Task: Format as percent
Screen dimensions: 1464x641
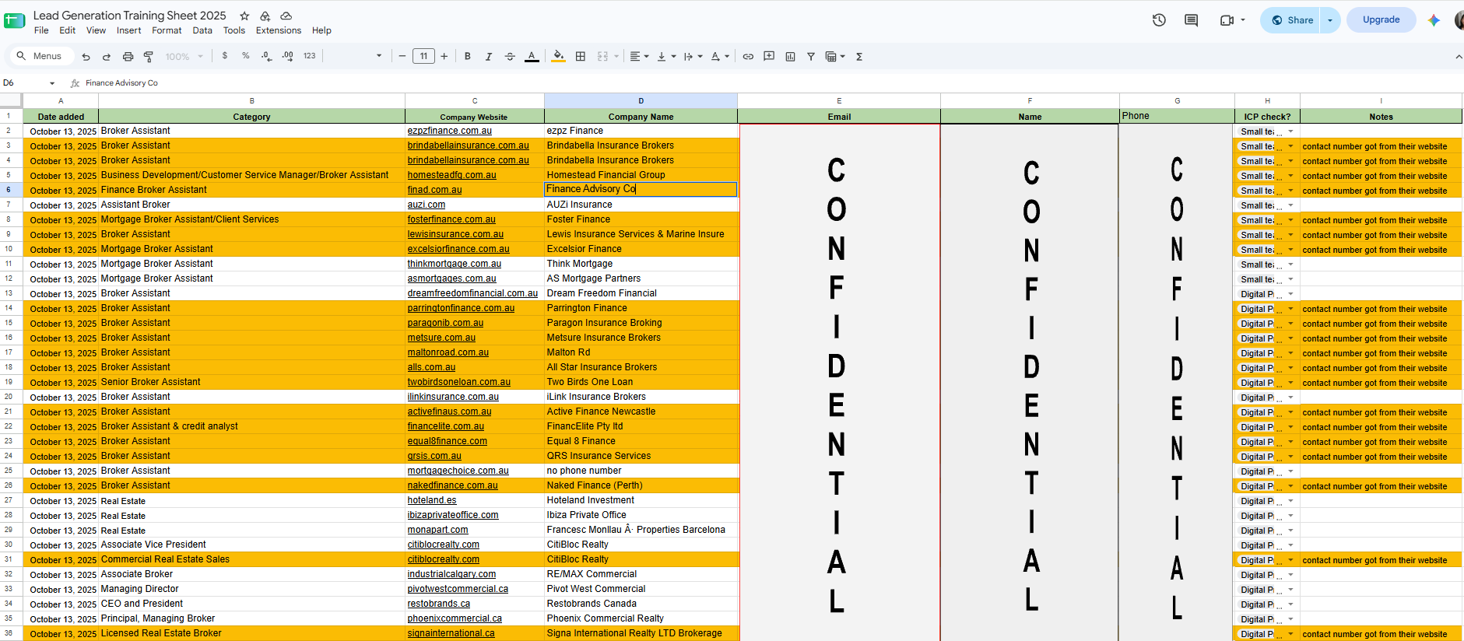Action: click(x=246, y=56)
